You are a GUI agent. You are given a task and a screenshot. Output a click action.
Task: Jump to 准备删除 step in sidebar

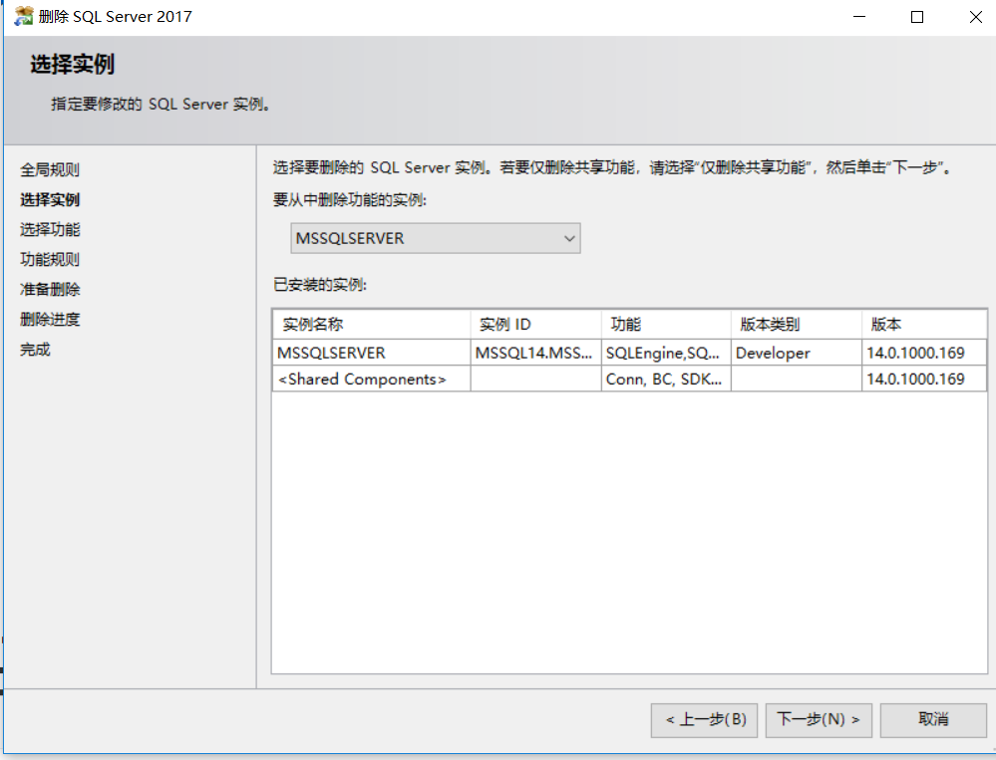[50, 290]
